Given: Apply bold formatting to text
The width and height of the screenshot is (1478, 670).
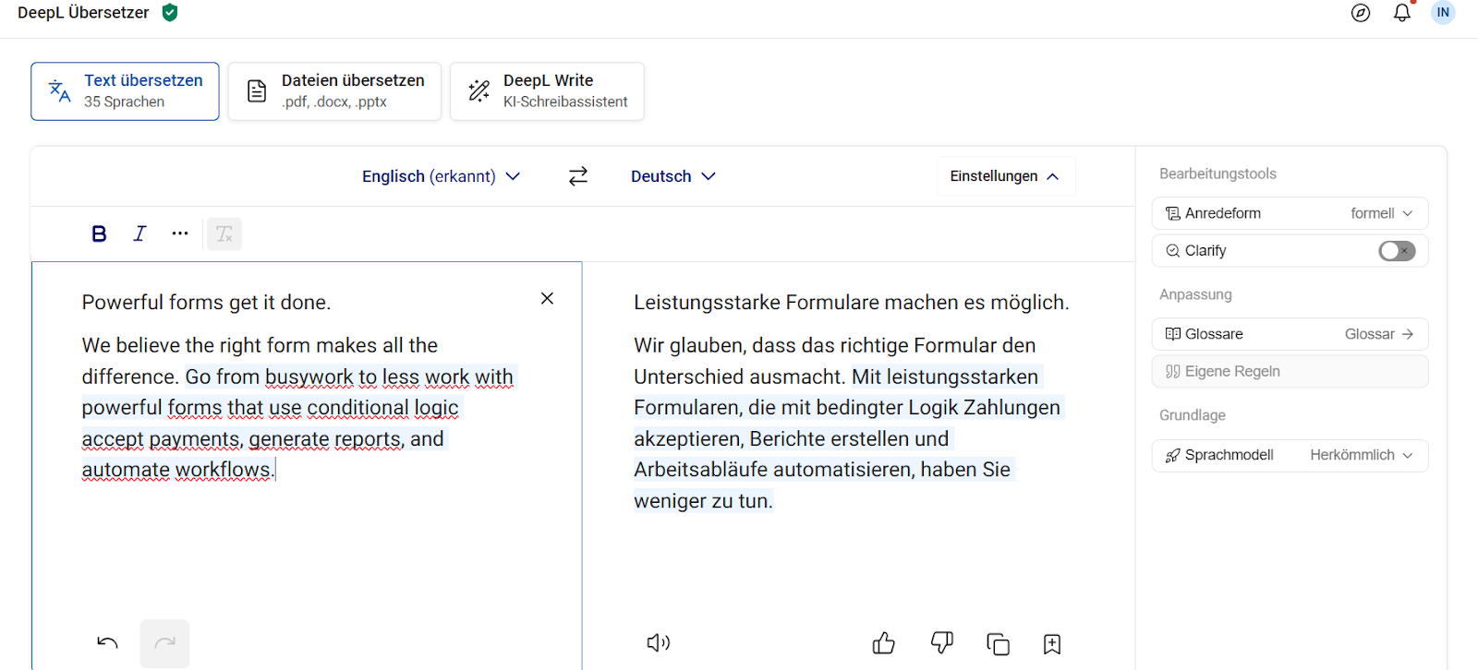Looking at the screenshot, I should [x=99, y=234].
